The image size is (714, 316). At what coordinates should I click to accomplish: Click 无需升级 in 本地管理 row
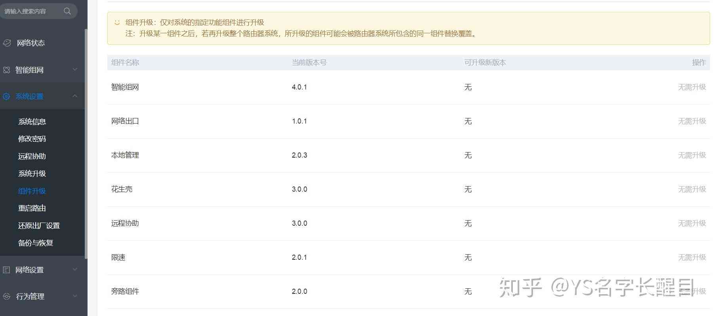(692, 155)
